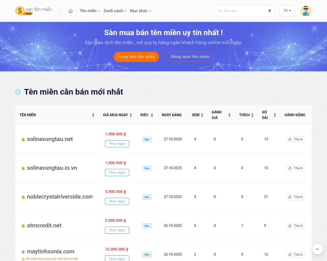Click Mua ngay for noblecrystalriverside.com
The height and width of the screenshot is (261, 327).
pos(117,201)
